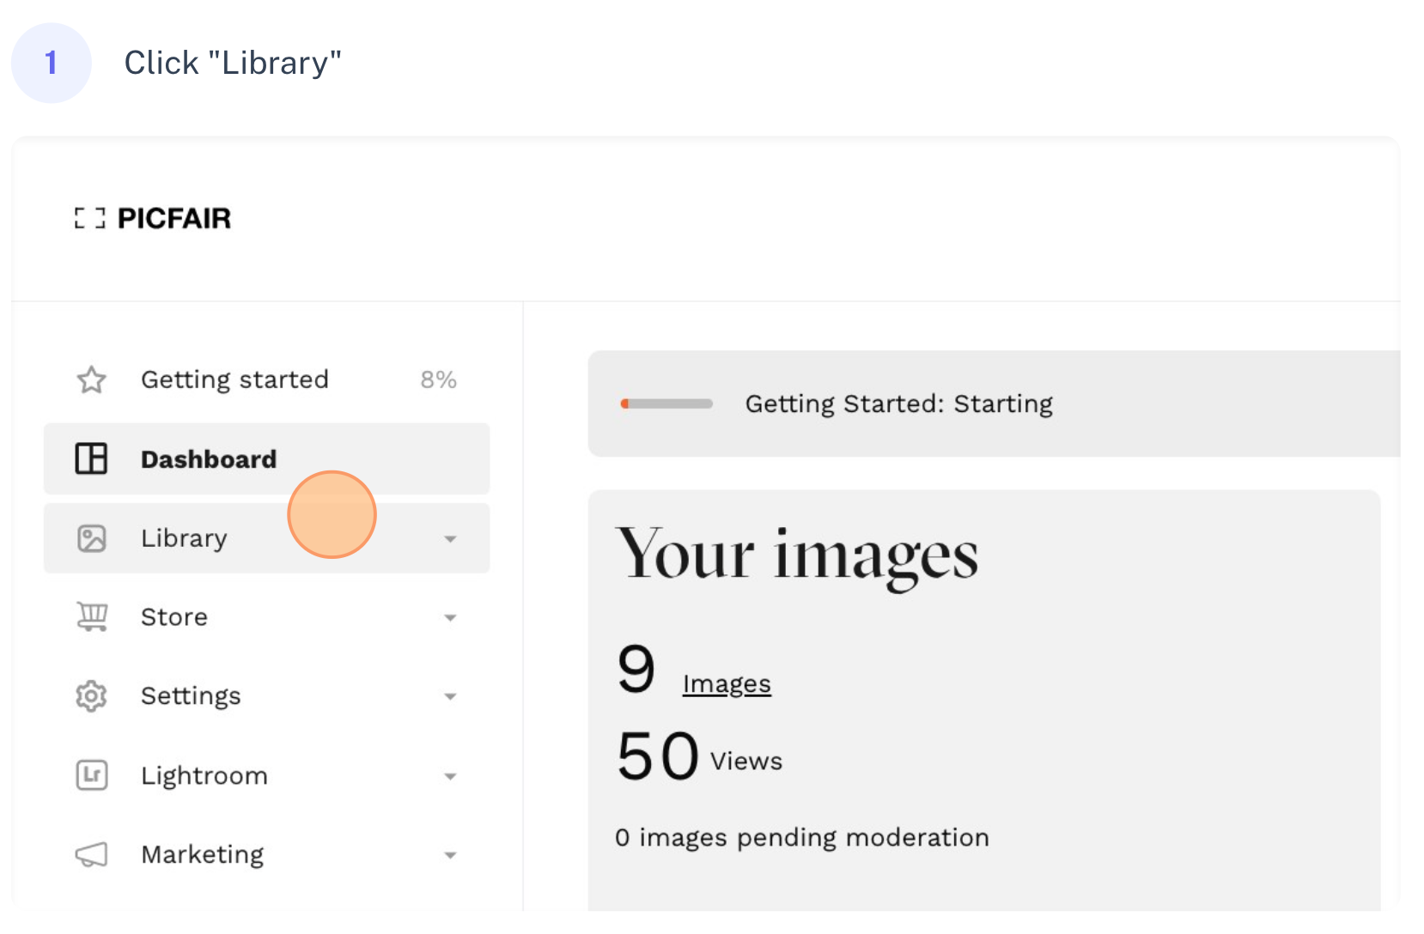Expand the Lightroom dropdown arrow

[x=450, y=777]
